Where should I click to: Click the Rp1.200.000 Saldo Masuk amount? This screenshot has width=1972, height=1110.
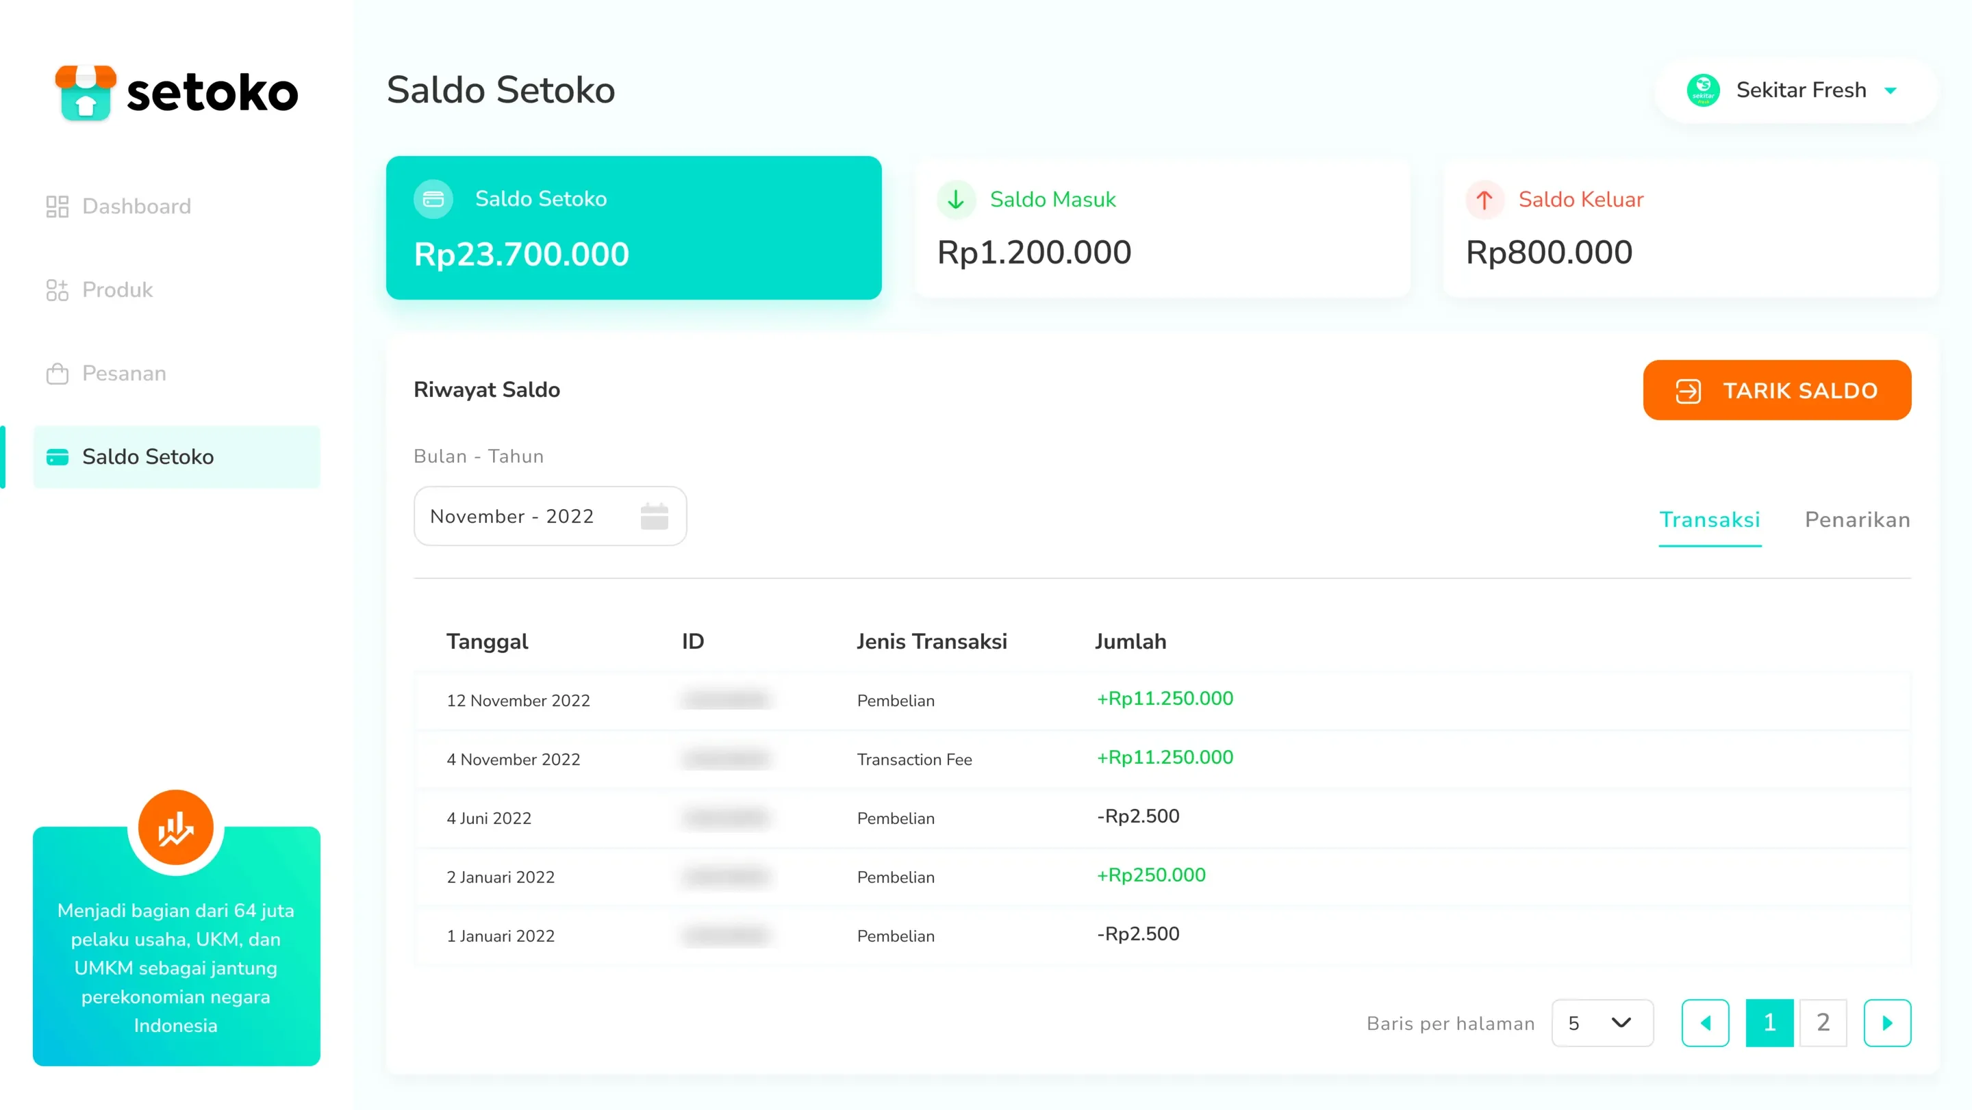click(x=1034, y=253)
